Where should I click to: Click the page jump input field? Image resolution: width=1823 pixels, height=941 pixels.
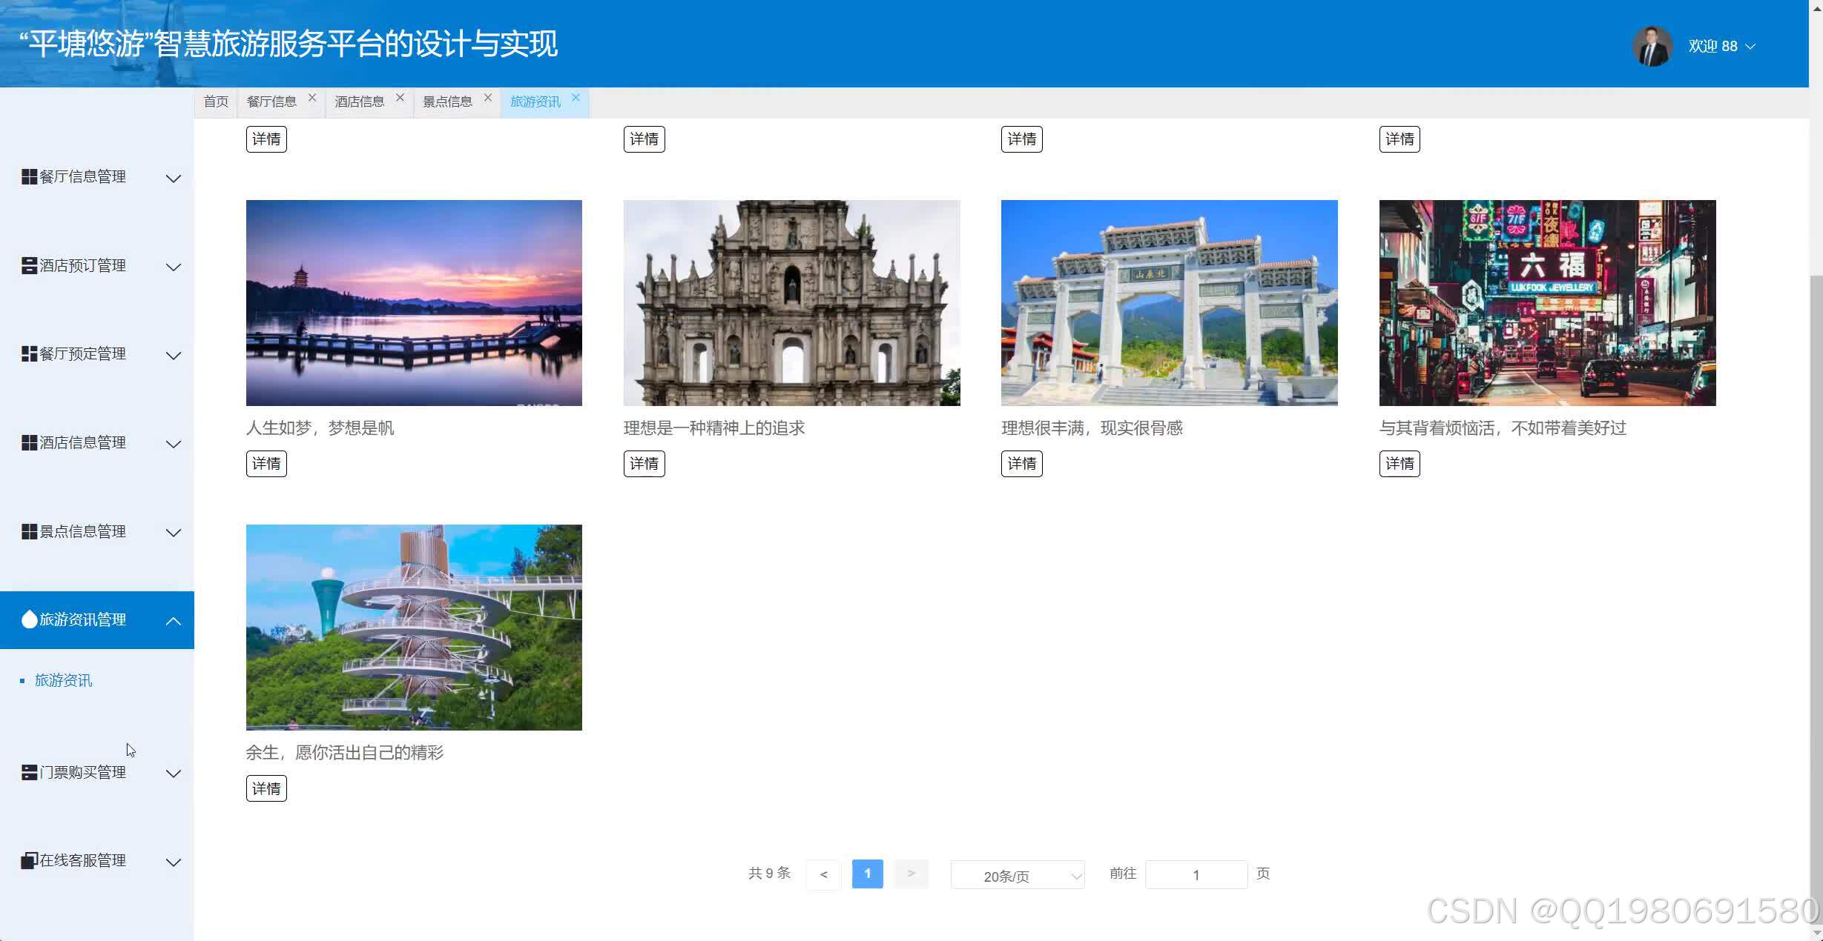(1196, 874)
